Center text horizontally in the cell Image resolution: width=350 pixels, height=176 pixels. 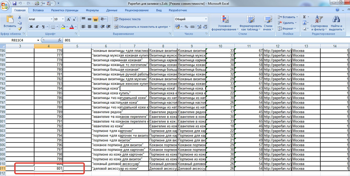point(90,27)
